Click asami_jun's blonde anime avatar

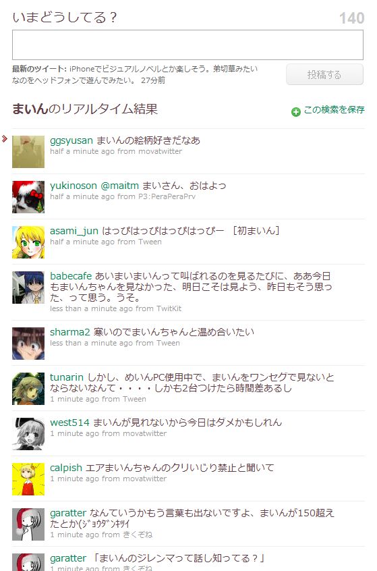(x=28, y=242)
